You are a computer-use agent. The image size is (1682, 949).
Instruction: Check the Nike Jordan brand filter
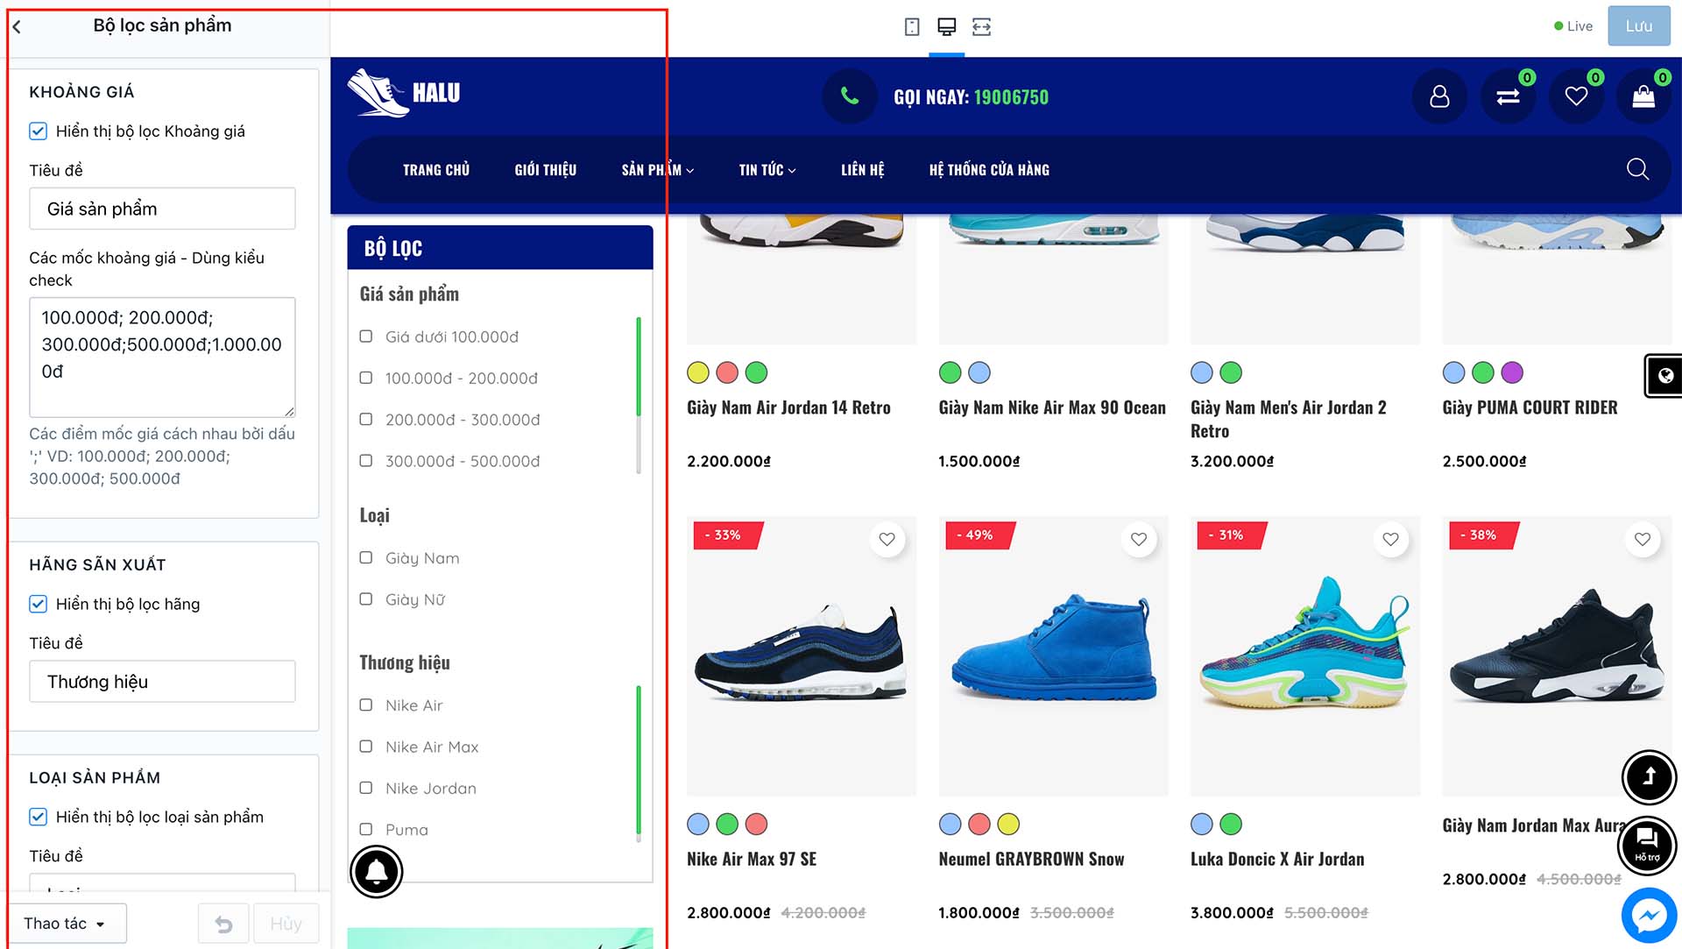[x=366, y=788]
